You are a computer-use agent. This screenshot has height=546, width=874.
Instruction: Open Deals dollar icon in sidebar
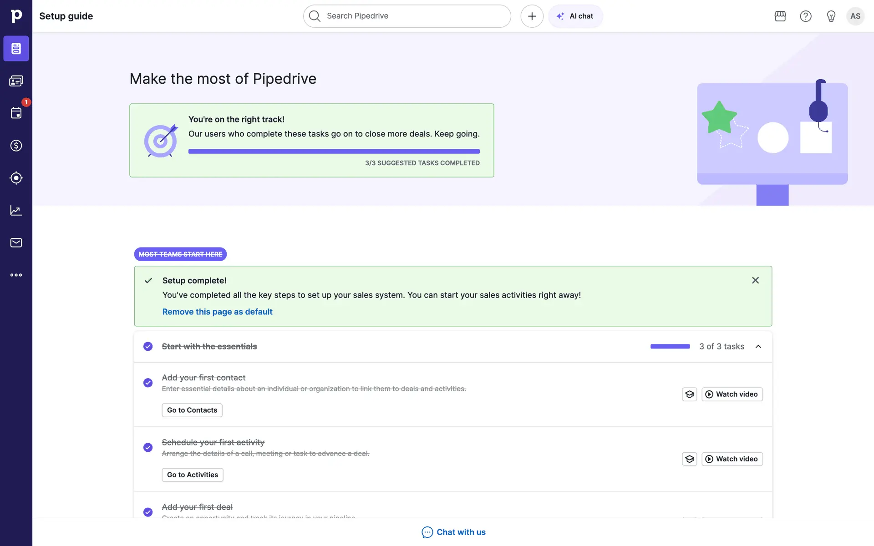(x=16, y=146)
